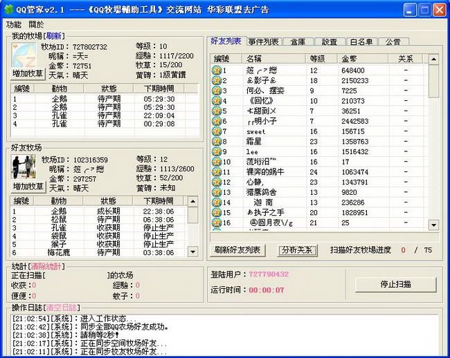The width and height of the screenshot is (450, 358).
Task: Select friend ranch row 袋鼠 收获期
Action: 99,236
